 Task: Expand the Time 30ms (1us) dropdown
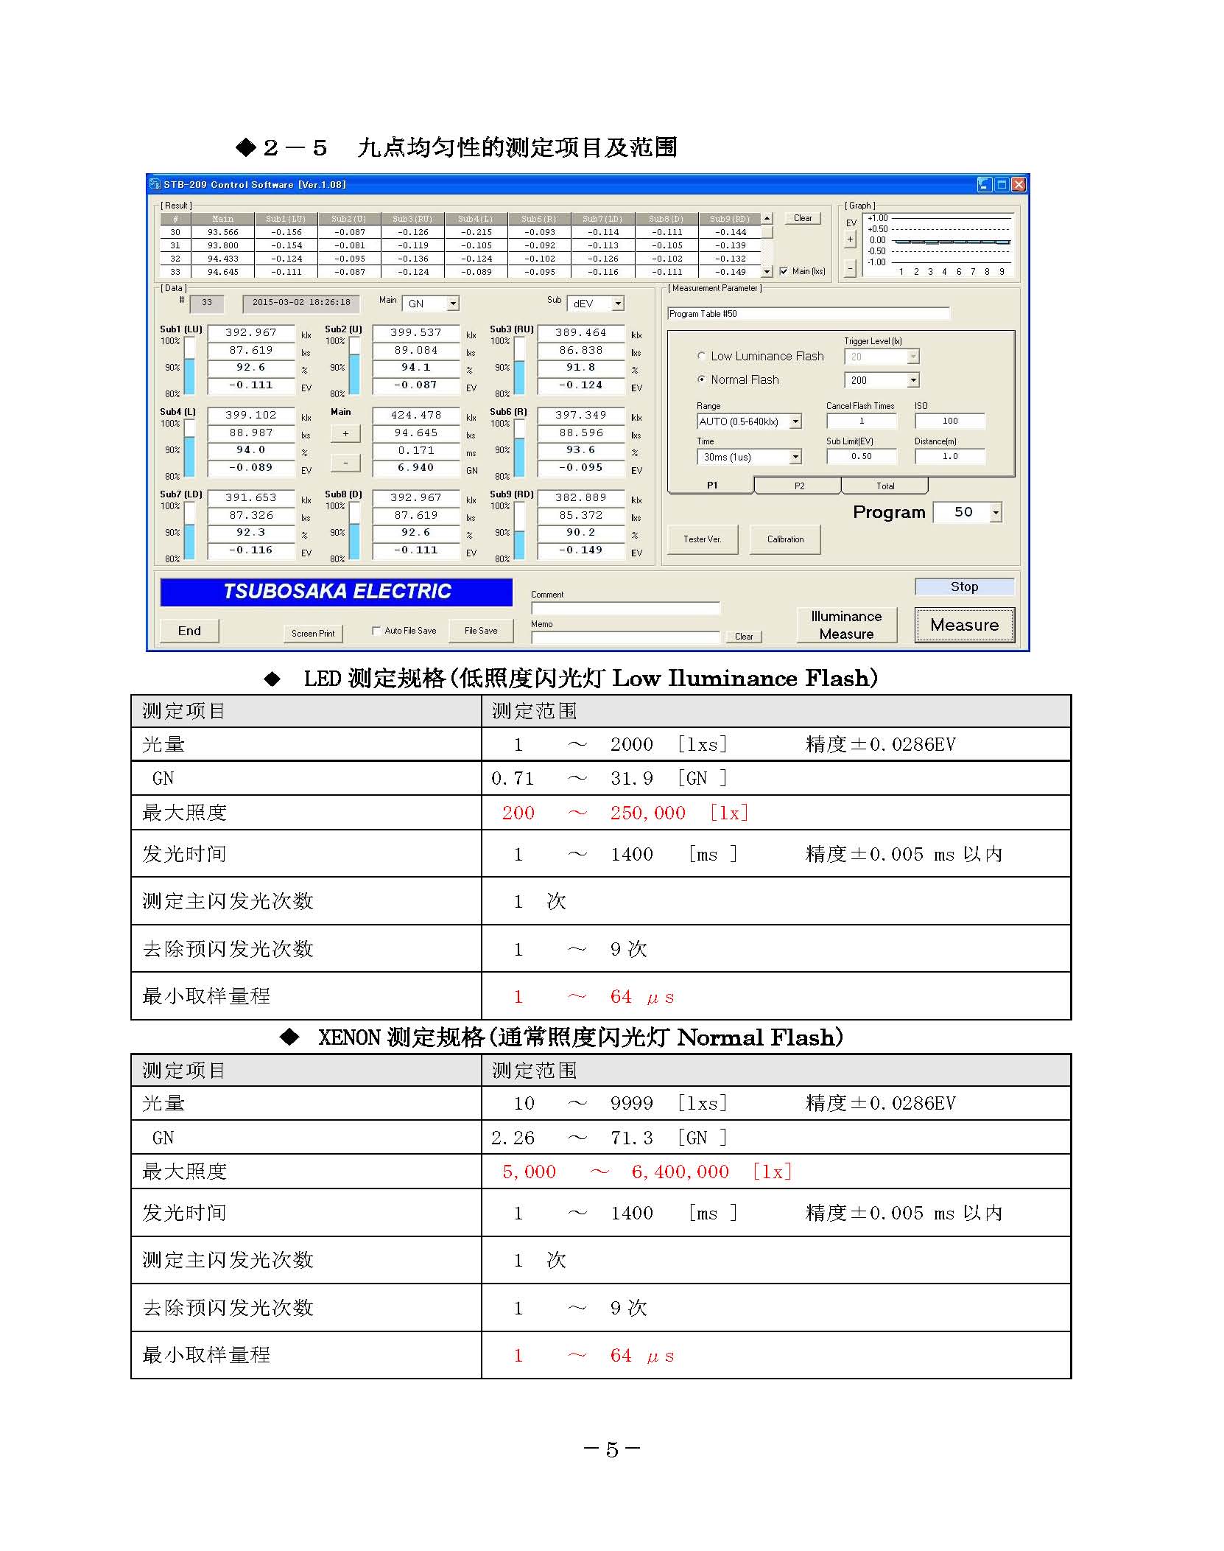pyautogui.click(x=795, y=457)
